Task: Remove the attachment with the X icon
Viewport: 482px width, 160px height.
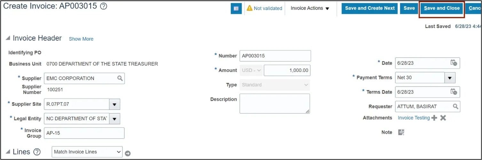Action: (443, 118)
